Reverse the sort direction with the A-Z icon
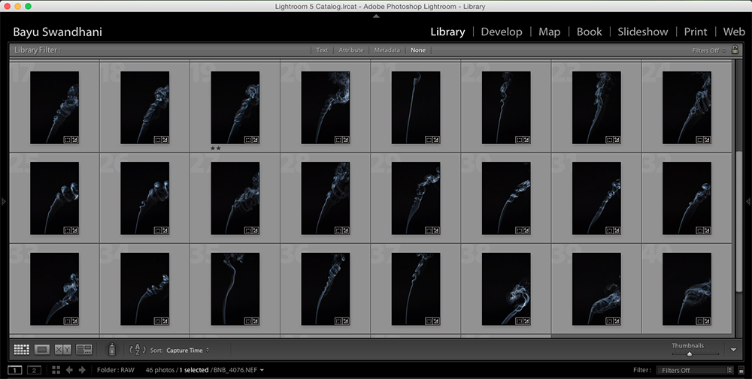 coord(137,350)
